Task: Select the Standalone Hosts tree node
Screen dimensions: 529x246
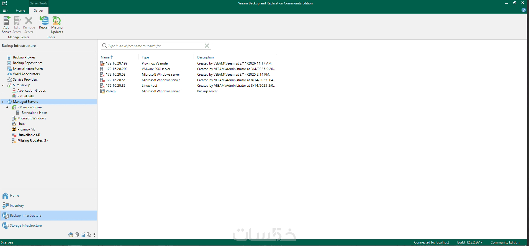Action: (x=34, y=113)
